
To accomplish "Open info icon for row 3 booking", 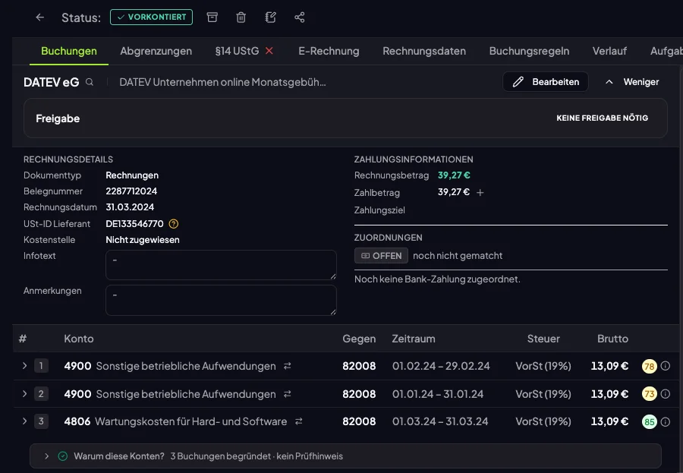I will pos(665,421).
